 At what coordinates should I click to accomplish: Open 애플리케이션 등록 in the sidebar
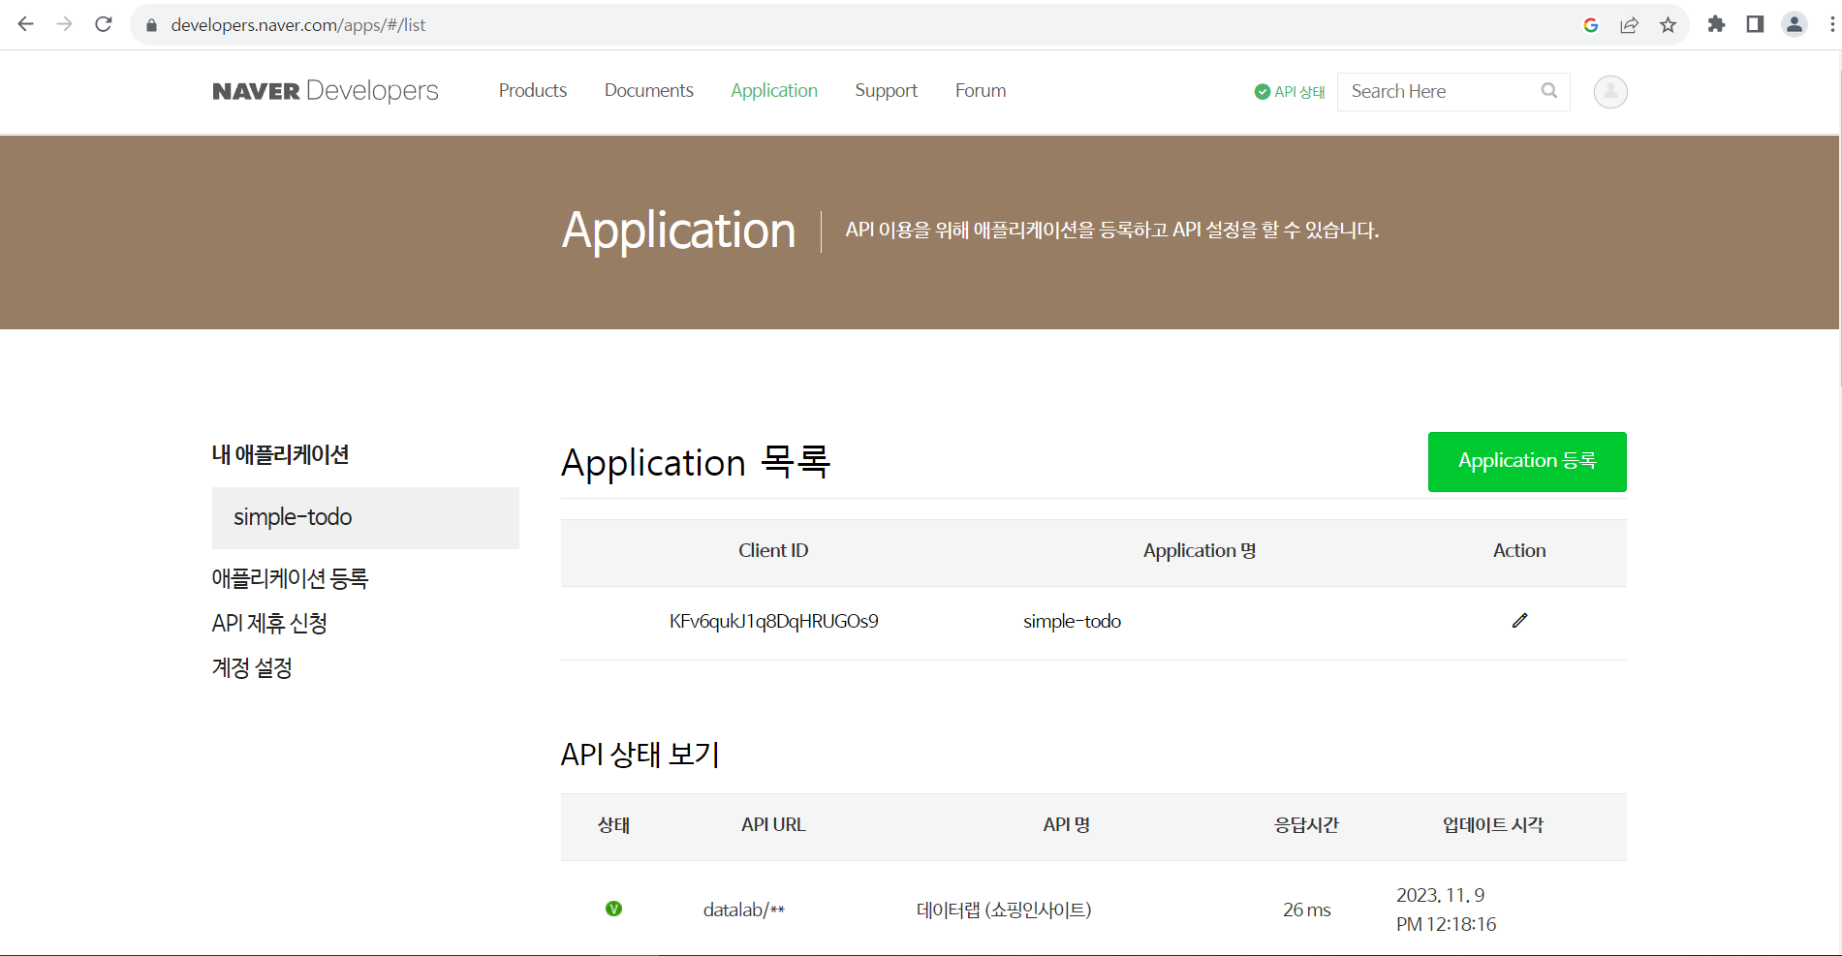point(290,579)
